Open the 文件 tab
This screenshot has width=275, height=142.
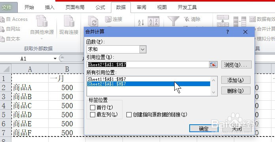coord(8,7)
